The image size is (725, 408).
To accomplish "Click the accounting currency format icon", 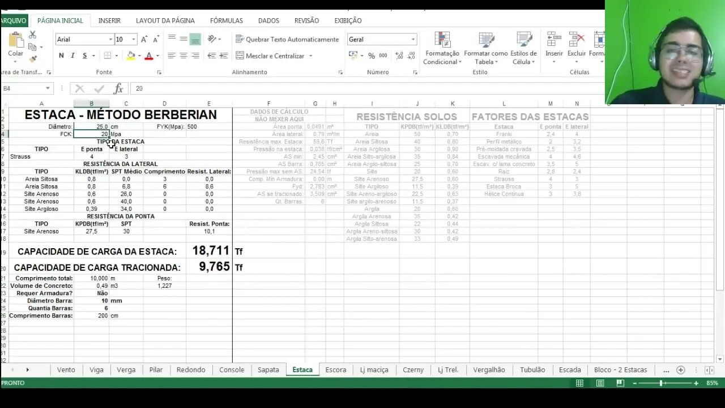I will pos(353,56).
